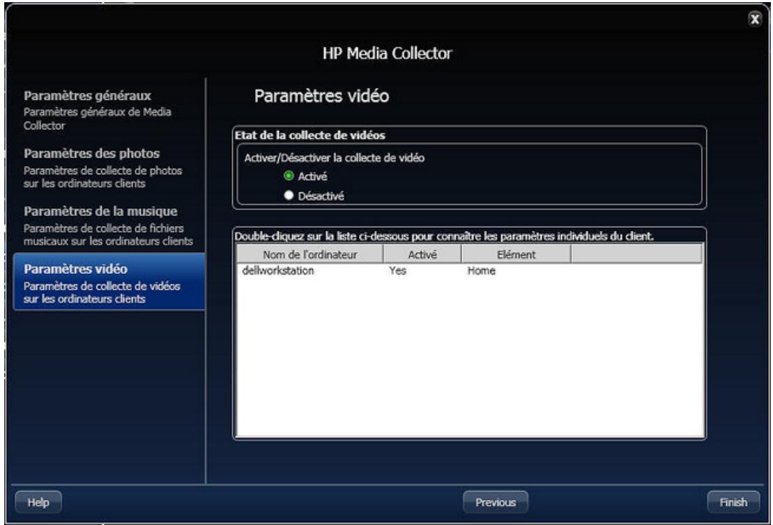Select the Désactivé radio button
Viewport: 773px width, 525px height.
[x=289, y=196]
